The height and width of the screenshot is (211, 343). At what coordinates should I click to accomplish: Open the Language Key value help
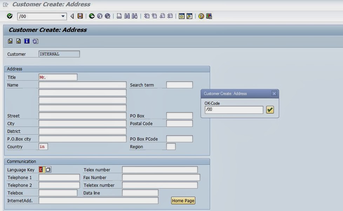tap(48, 170)
